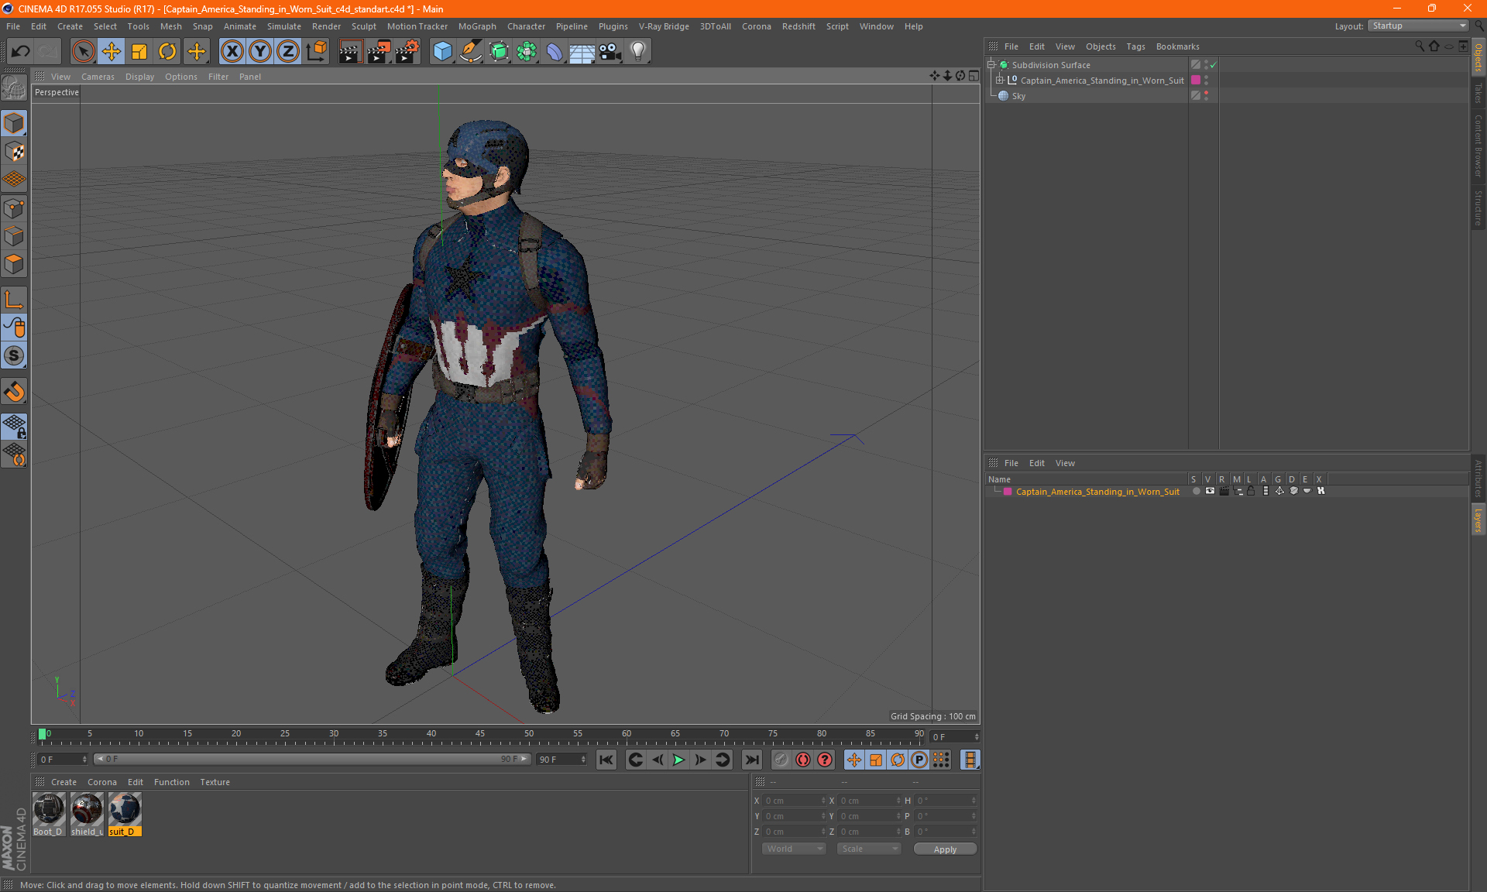
Task: Click Render View clapperboard icon
Action: [350, 52]
